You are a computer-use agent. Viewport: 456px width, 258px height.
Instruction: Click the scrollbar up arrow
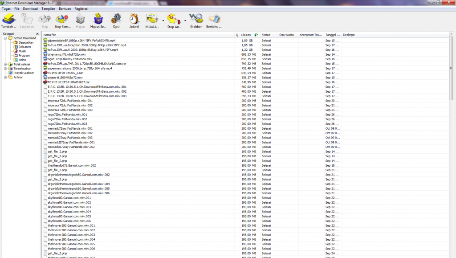click(x=451, y=34)
